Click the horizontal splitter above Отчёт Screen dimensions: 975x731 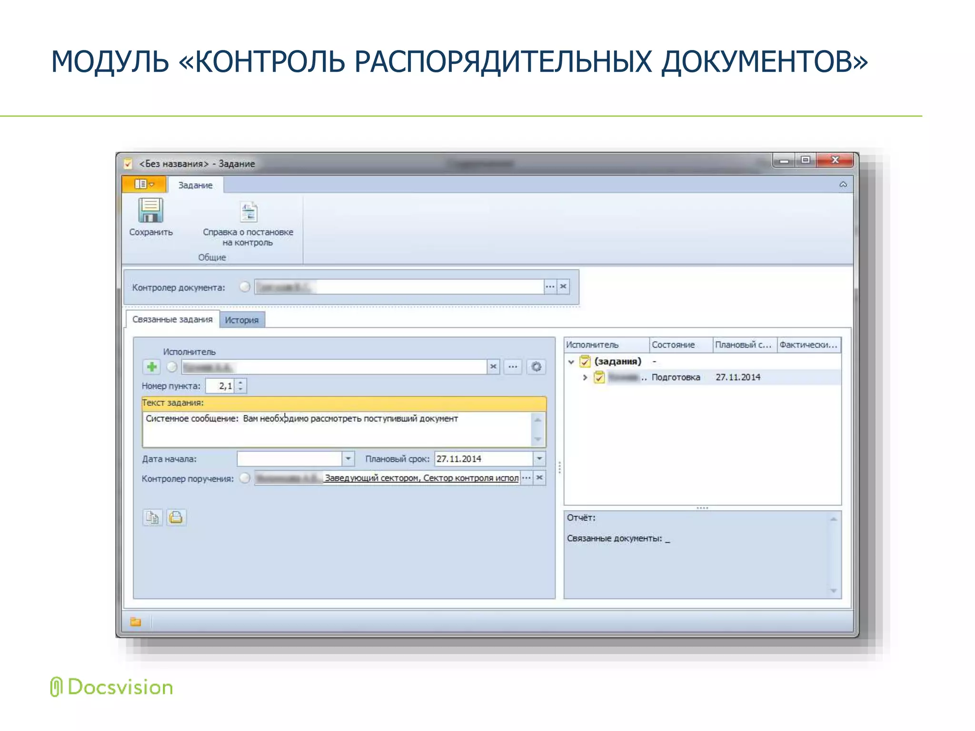[x=702, y=508]
